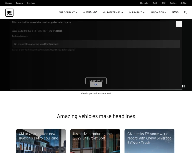Visit the Cadillac brand link

click(x=173, y=3)
